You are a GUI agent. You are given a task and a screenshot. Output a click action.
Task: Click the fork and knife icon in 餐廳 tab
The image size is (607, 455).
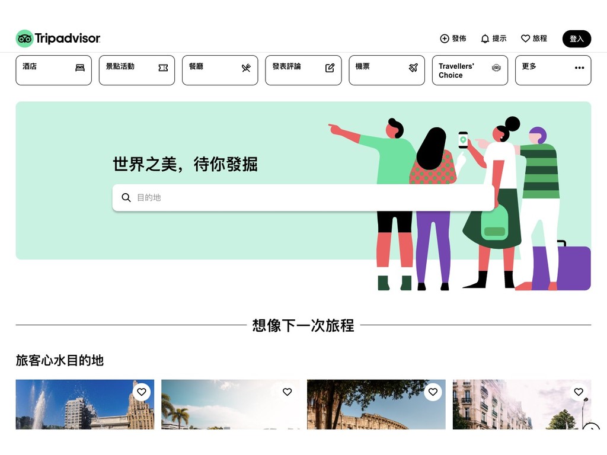(246, 68)
